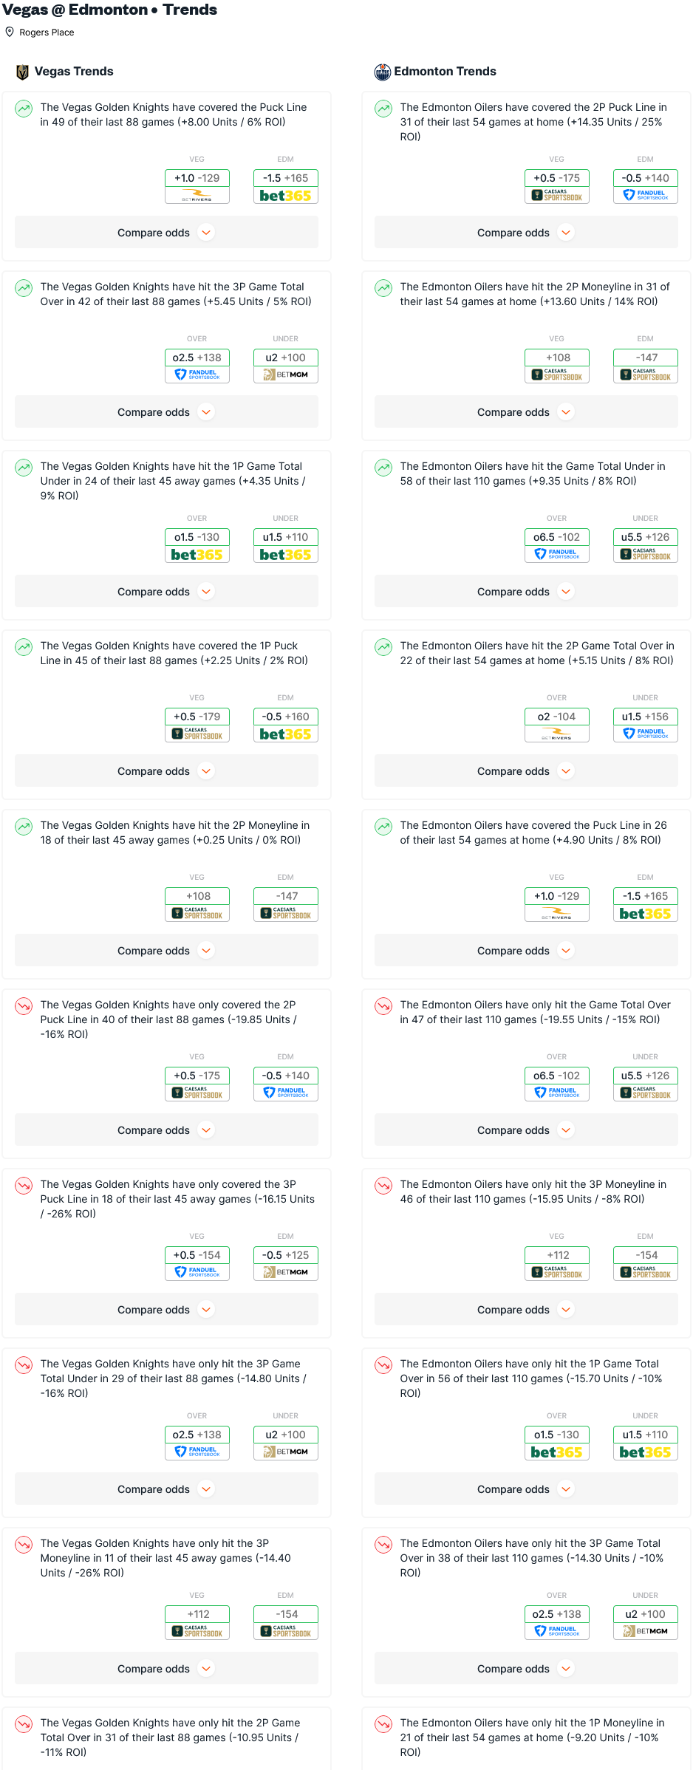Viewport: 693px width, 1770px height.
Task: Click red downtrend icon for Oilers 3P Moneyline trend
Action: (383, 1186)
